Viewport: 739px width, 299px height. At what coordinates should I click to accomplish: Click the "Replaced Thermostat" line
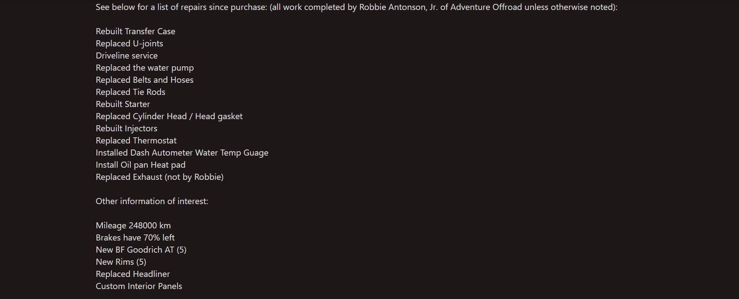136,140
